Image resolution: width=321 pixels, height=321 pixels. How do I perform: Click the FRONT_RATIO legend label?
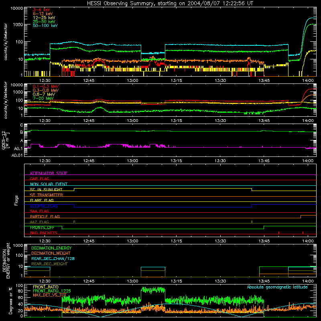[x=46, y=287]
